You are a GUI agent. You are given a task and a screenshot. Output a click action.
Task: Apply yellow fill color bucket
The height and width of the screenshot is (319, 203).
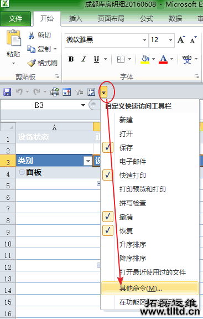point(145,59)
